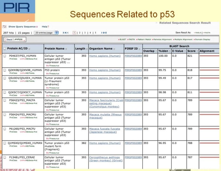Open iProClass icon for P04637/P53_HUMAN
This screenshot has width=221, height=171.
[13, 59]
